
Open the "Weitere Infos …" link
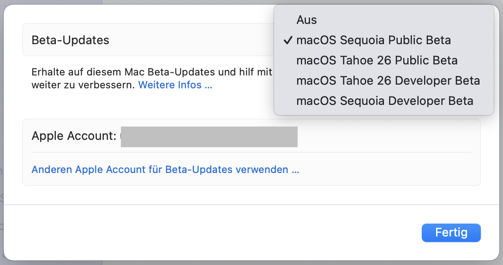pos(175,85)
